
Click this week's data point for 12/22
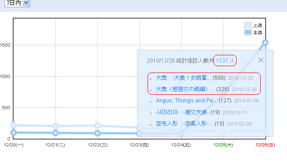[97, 133]
